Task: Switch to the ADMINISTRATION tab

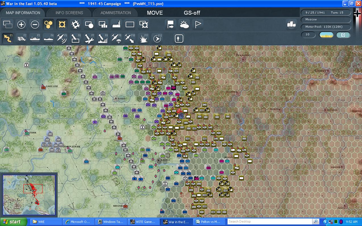Action: point(116,13)
